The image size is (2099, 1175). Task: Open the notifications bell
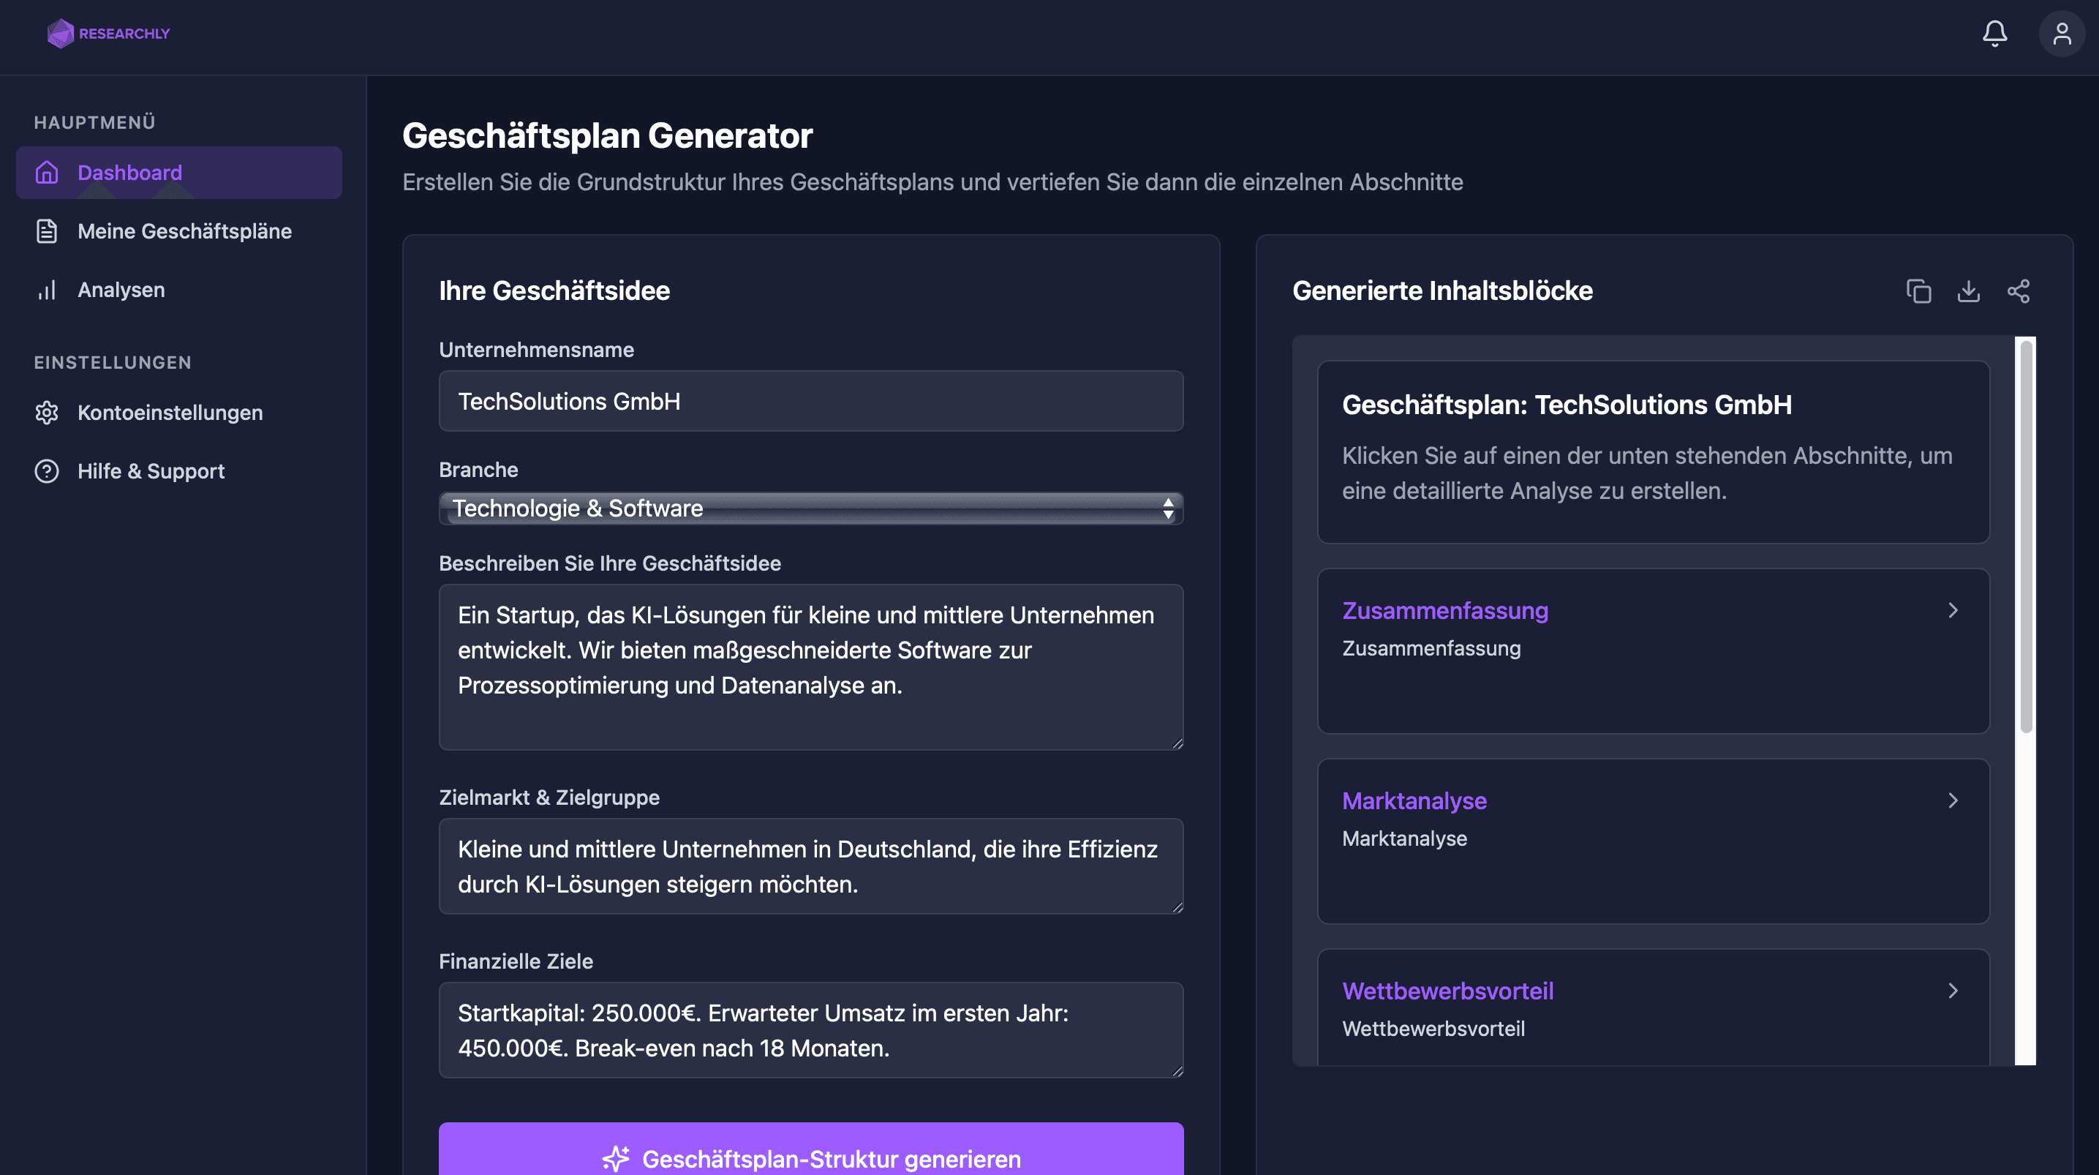click(x=1996, y=34)
